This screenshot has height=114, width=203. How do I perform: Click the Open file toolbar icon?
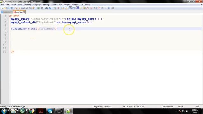tap(5, 8)
